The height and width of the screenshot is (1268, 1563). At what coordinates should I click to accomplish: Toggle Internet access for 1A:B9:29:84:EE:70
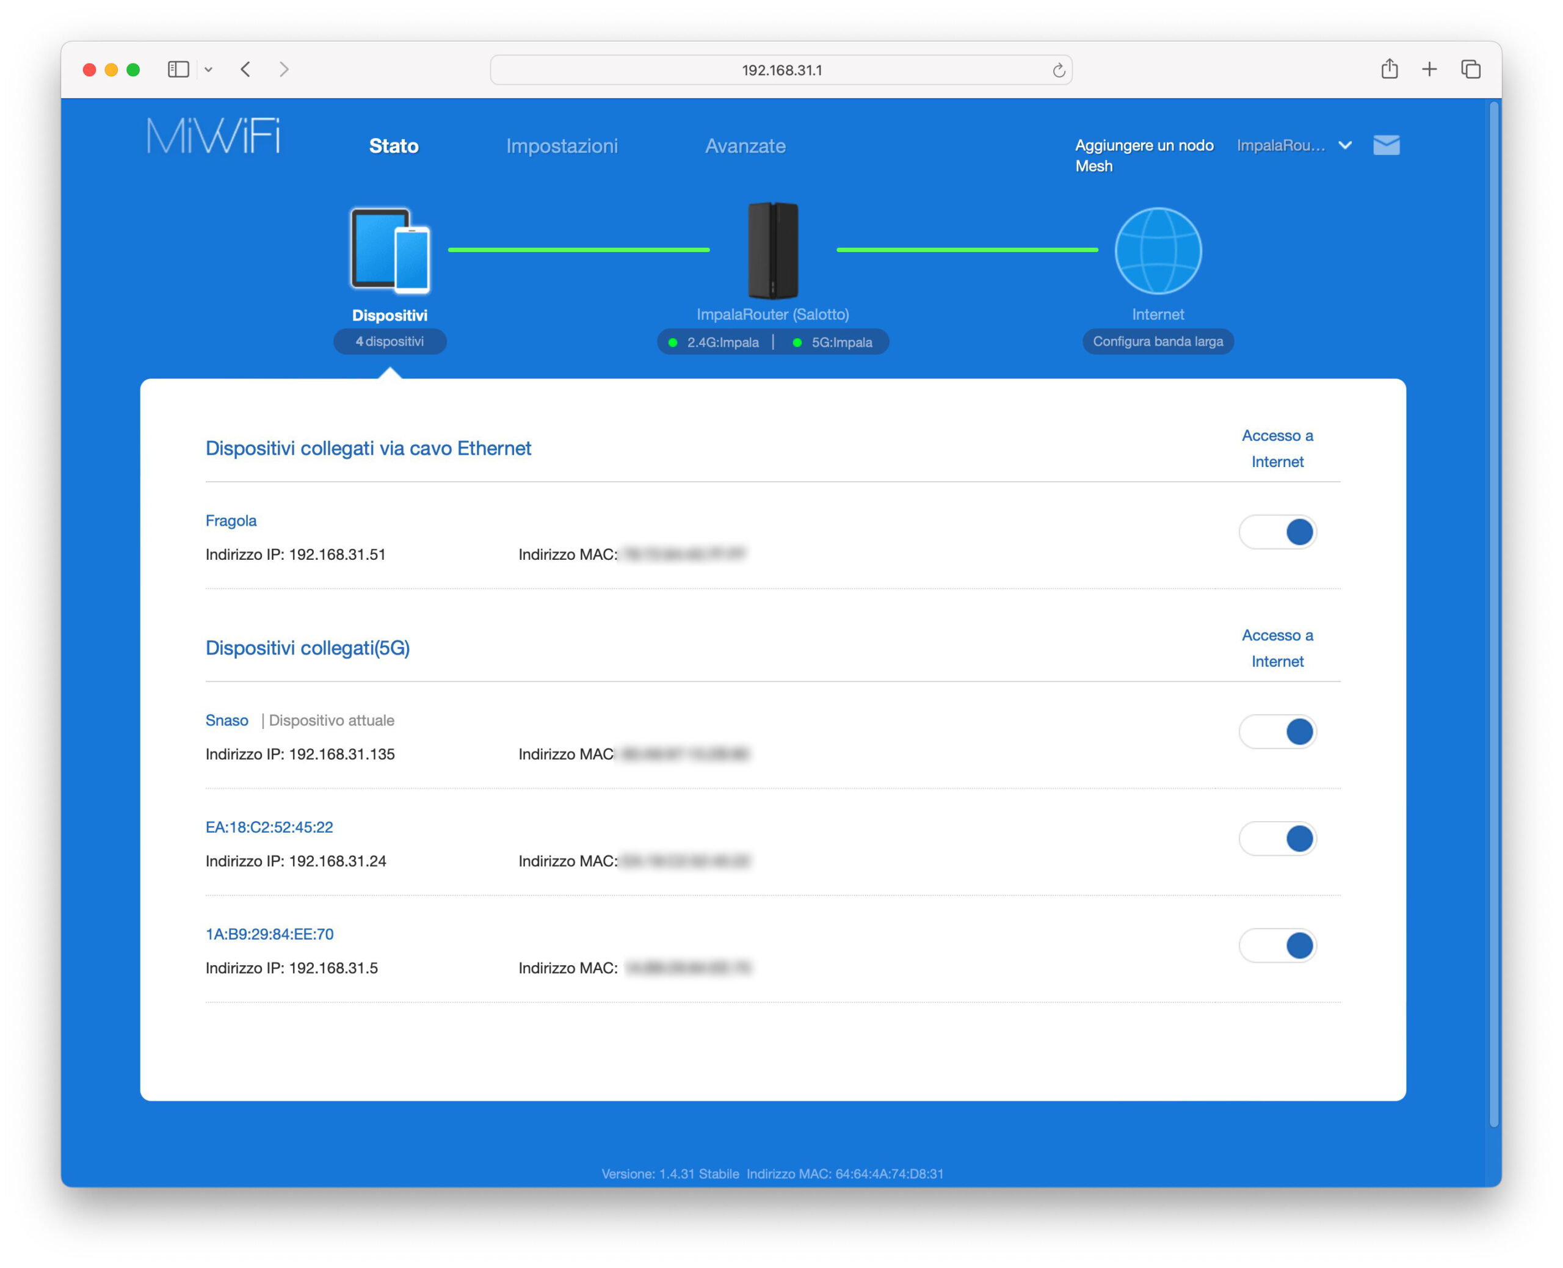point(1277,945)
